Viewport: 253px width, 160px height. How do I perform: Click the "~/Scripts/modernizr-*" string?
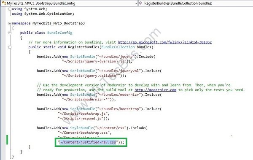tap(86, 99)
